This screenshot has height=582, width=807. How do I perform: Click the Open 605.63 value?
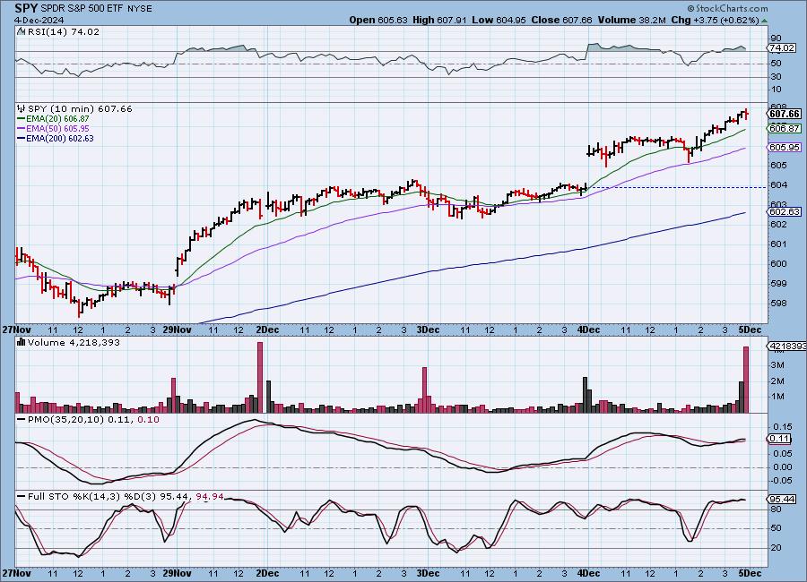378,20
